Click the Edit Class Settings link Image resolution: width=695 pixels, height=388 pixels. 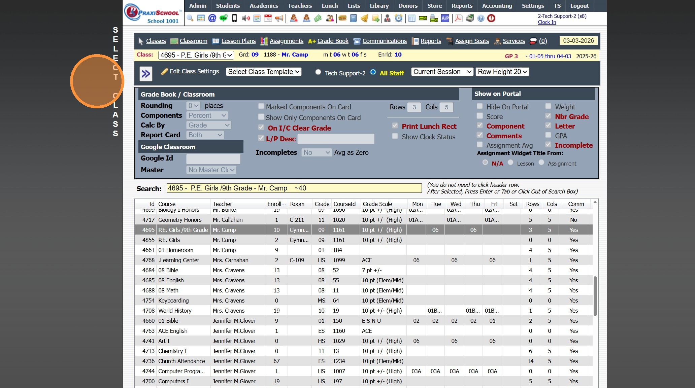(x=194, y=71)
